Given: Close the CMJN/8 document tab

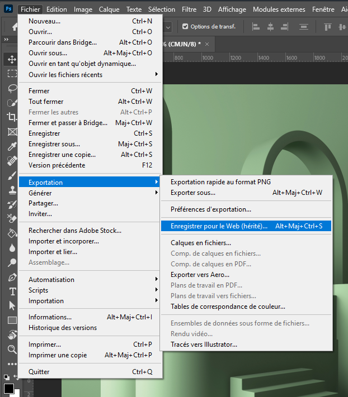Looking at the screenshot, I should point(207,44).
